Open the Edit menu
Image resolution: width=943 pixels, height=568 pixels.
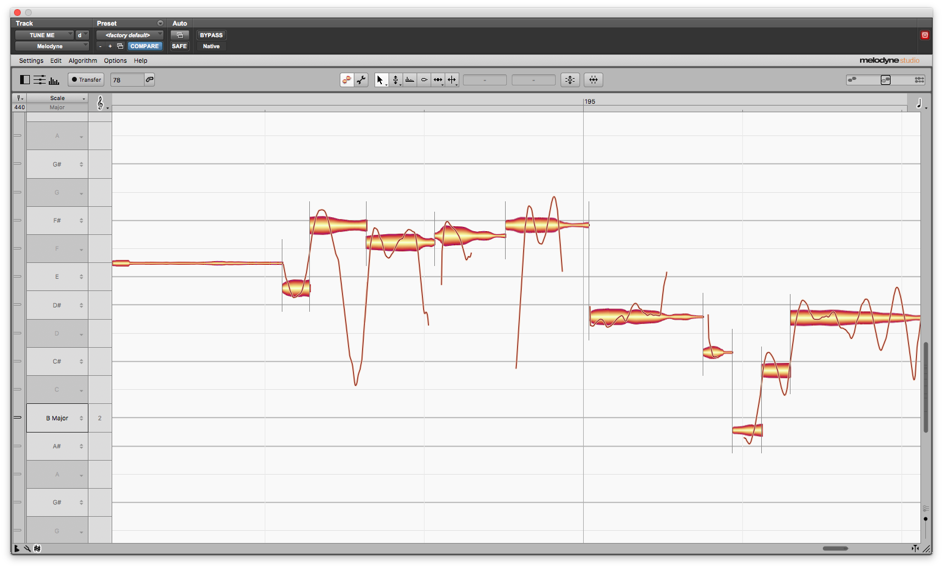pyautogui.click(x=56, y=61)
